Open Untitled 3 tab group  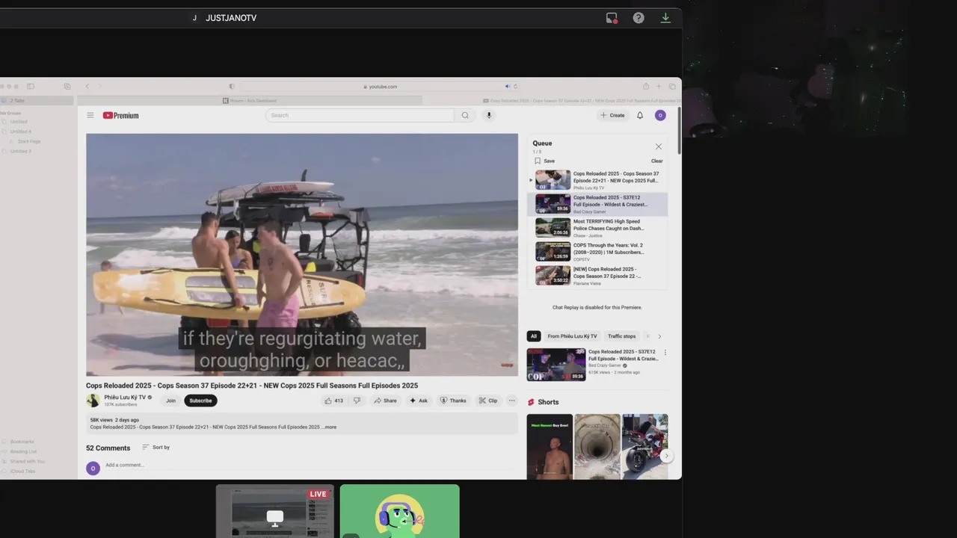pos(20,151)
